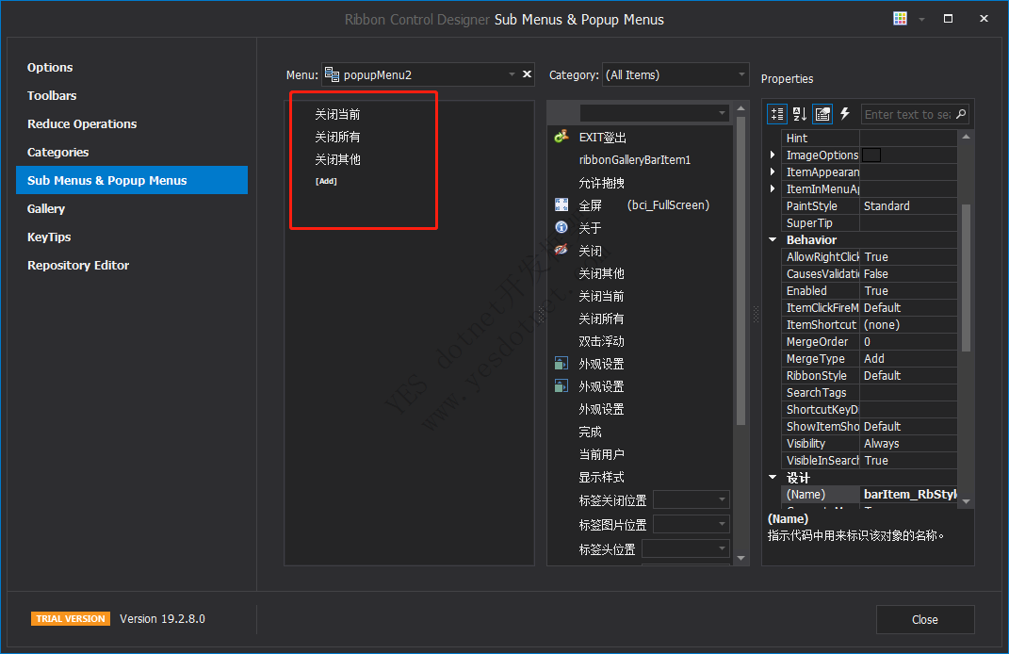The image size is (1009, 654).
Task: Select the Hint property row
Action: (x=869, y=138)
